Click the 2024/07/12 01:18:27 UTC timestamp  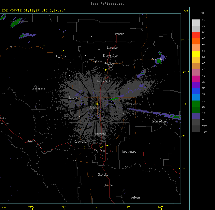click(33, 10)
